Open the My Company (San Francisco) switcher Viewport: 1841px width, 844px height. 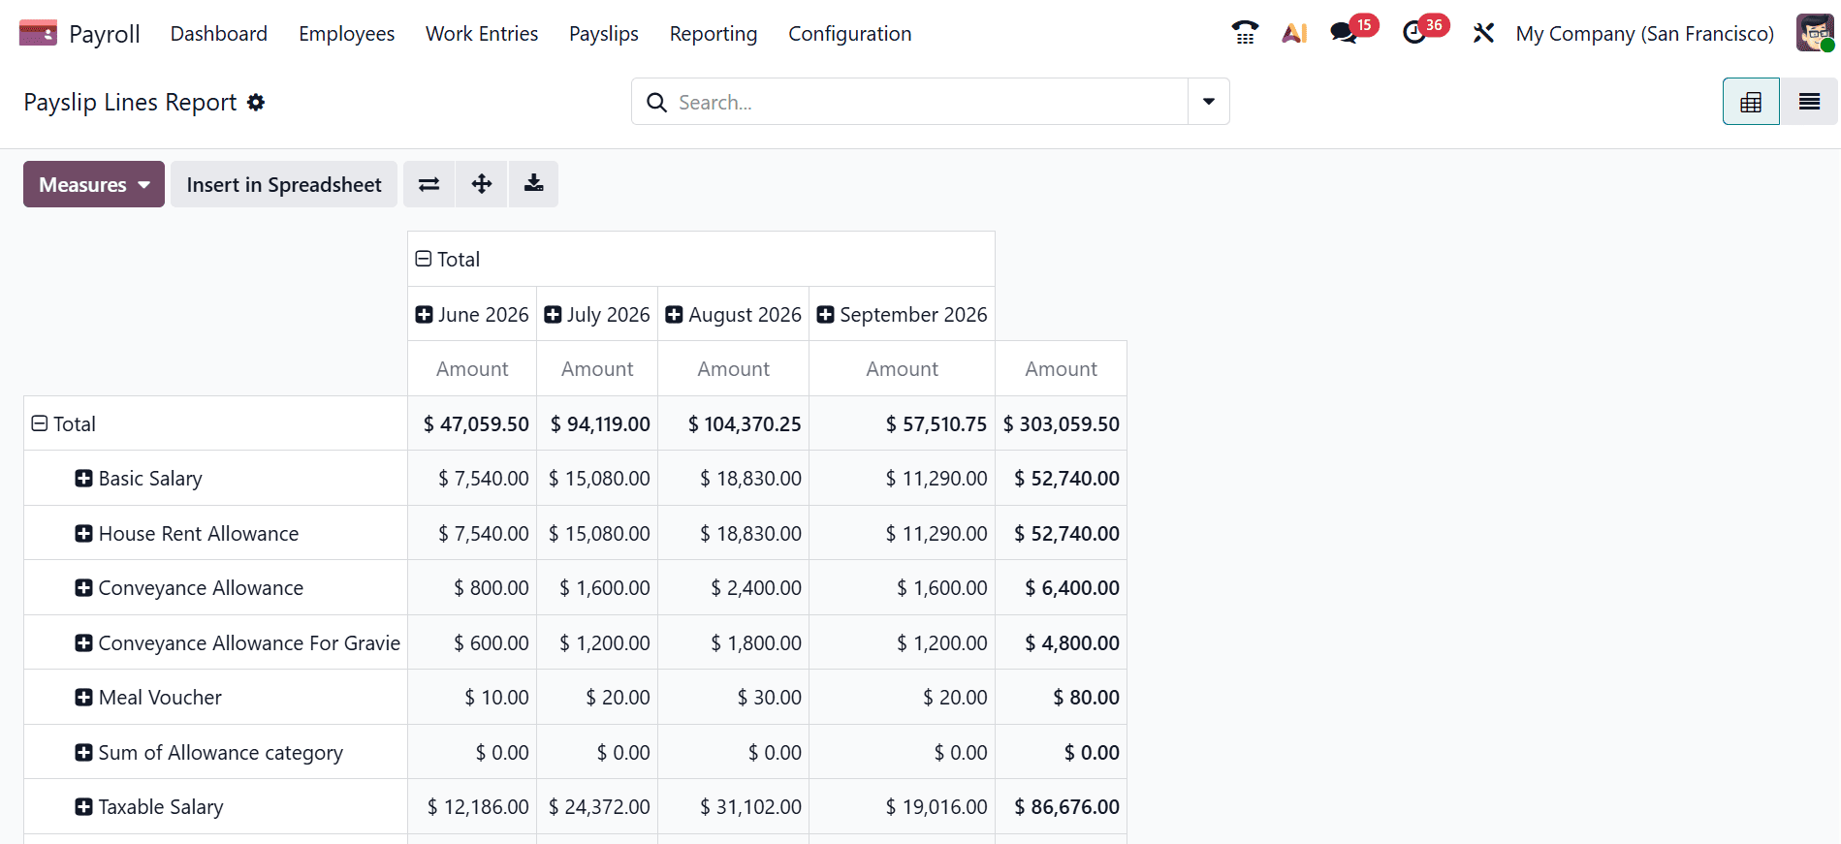tap(1645, 34)
